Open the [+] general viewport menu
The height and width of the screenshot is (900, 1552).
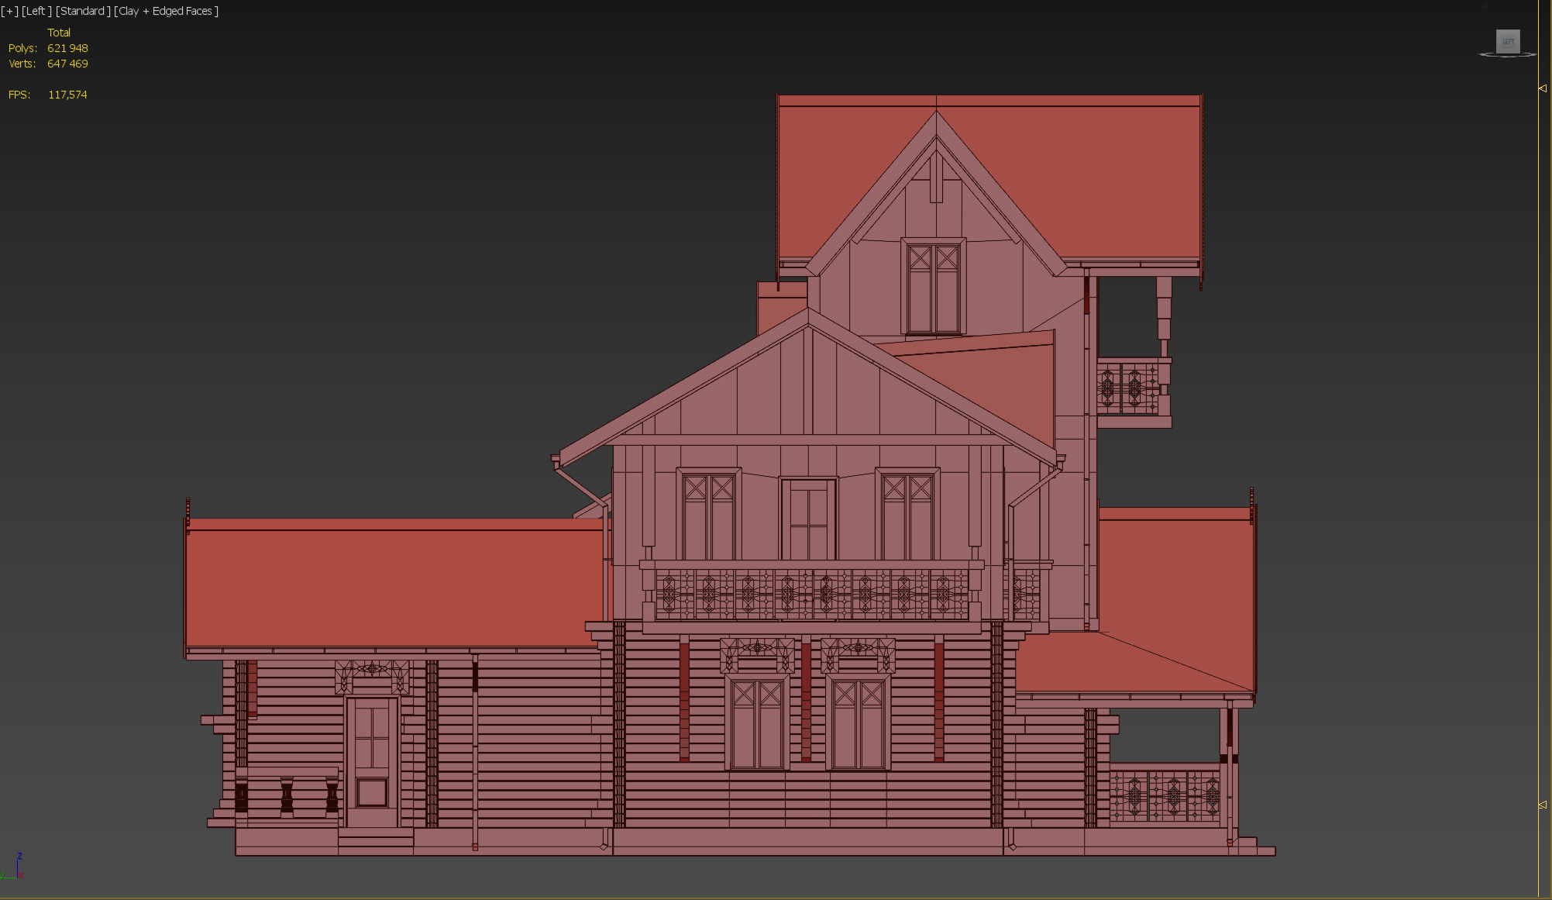tap(9, 11)
